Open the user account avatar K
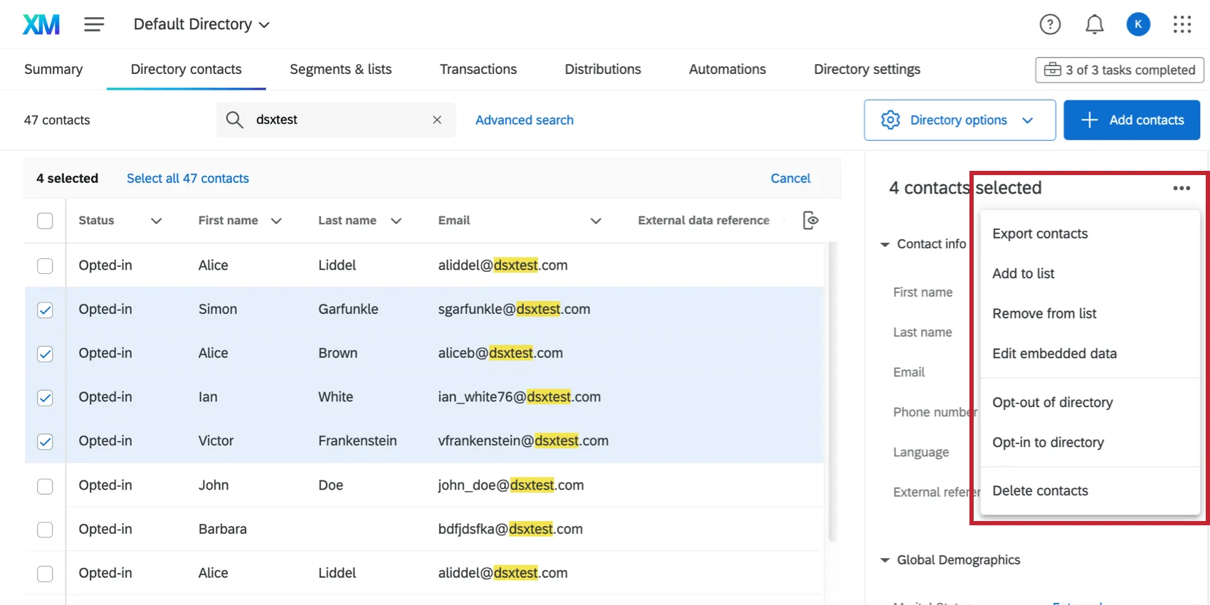This screenshot has width=1210, height=605. coord(1138,25)
